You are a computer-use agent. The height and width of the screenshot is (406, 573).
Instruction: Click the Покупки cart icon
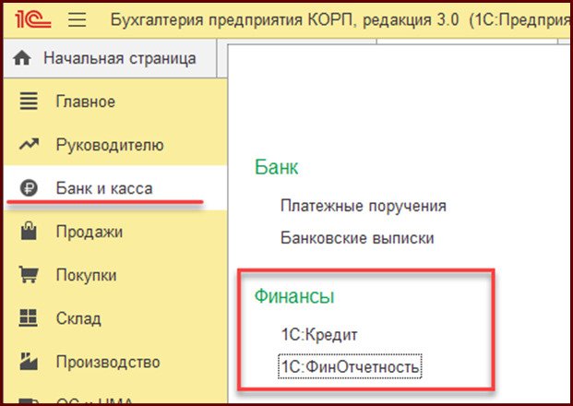[x=30, y=275]
